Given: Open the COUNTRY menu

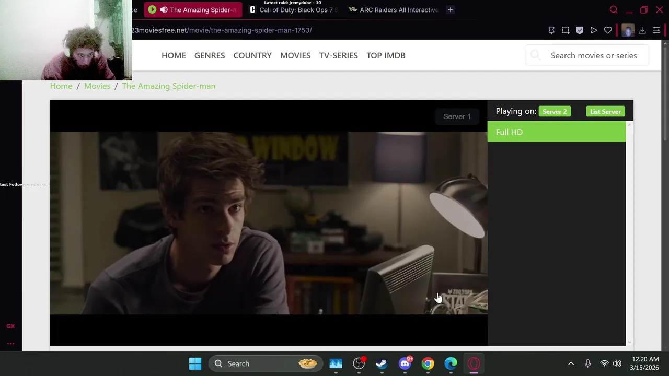Looking at the screenshot, I should 252,55.
